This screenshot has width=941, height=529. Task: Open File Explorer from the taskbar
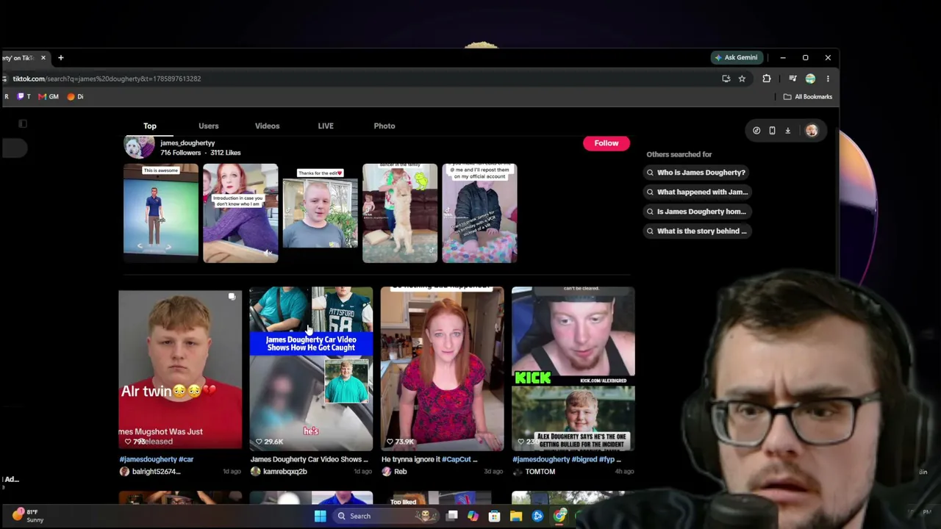pyautogui.click(x=516, y=516)
